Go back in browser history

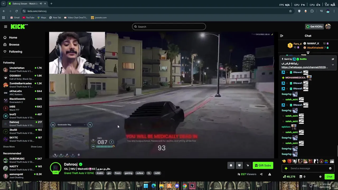click(x=4, y=11)
